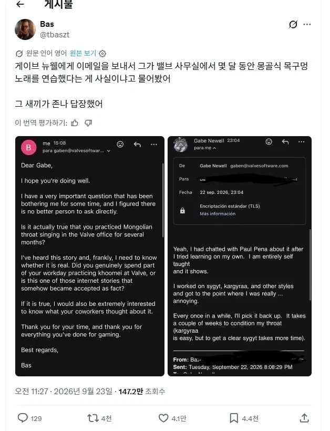
Task: Click the Grok icon beside the post menu
Action: (293, 25)
